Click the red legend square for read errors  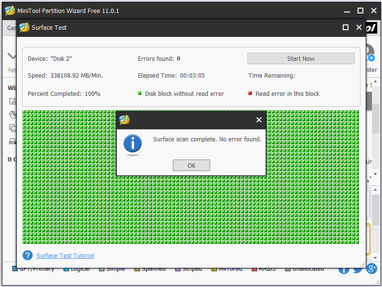[250, 93]
